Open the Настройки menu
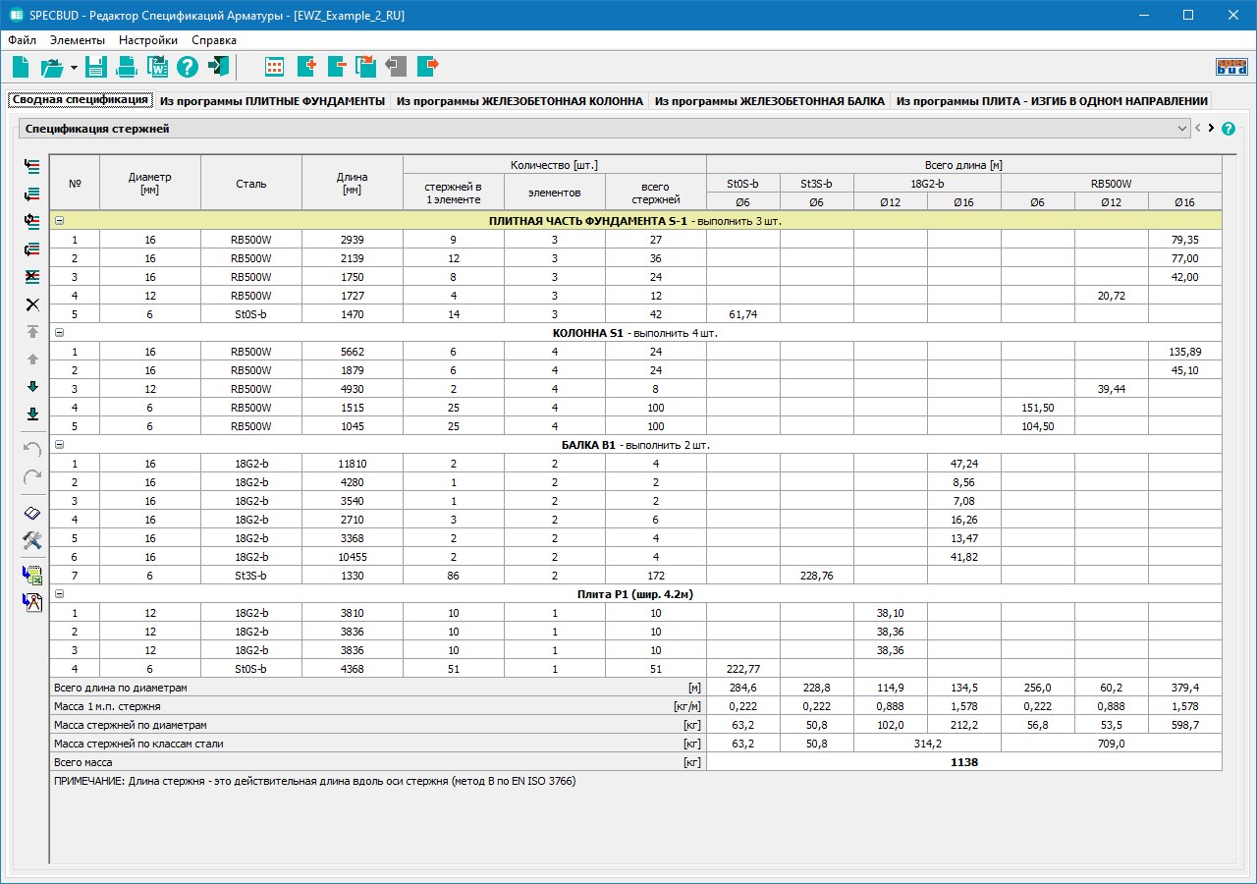1257x884 pixels. pyautogui.click(x=147, y=40)
